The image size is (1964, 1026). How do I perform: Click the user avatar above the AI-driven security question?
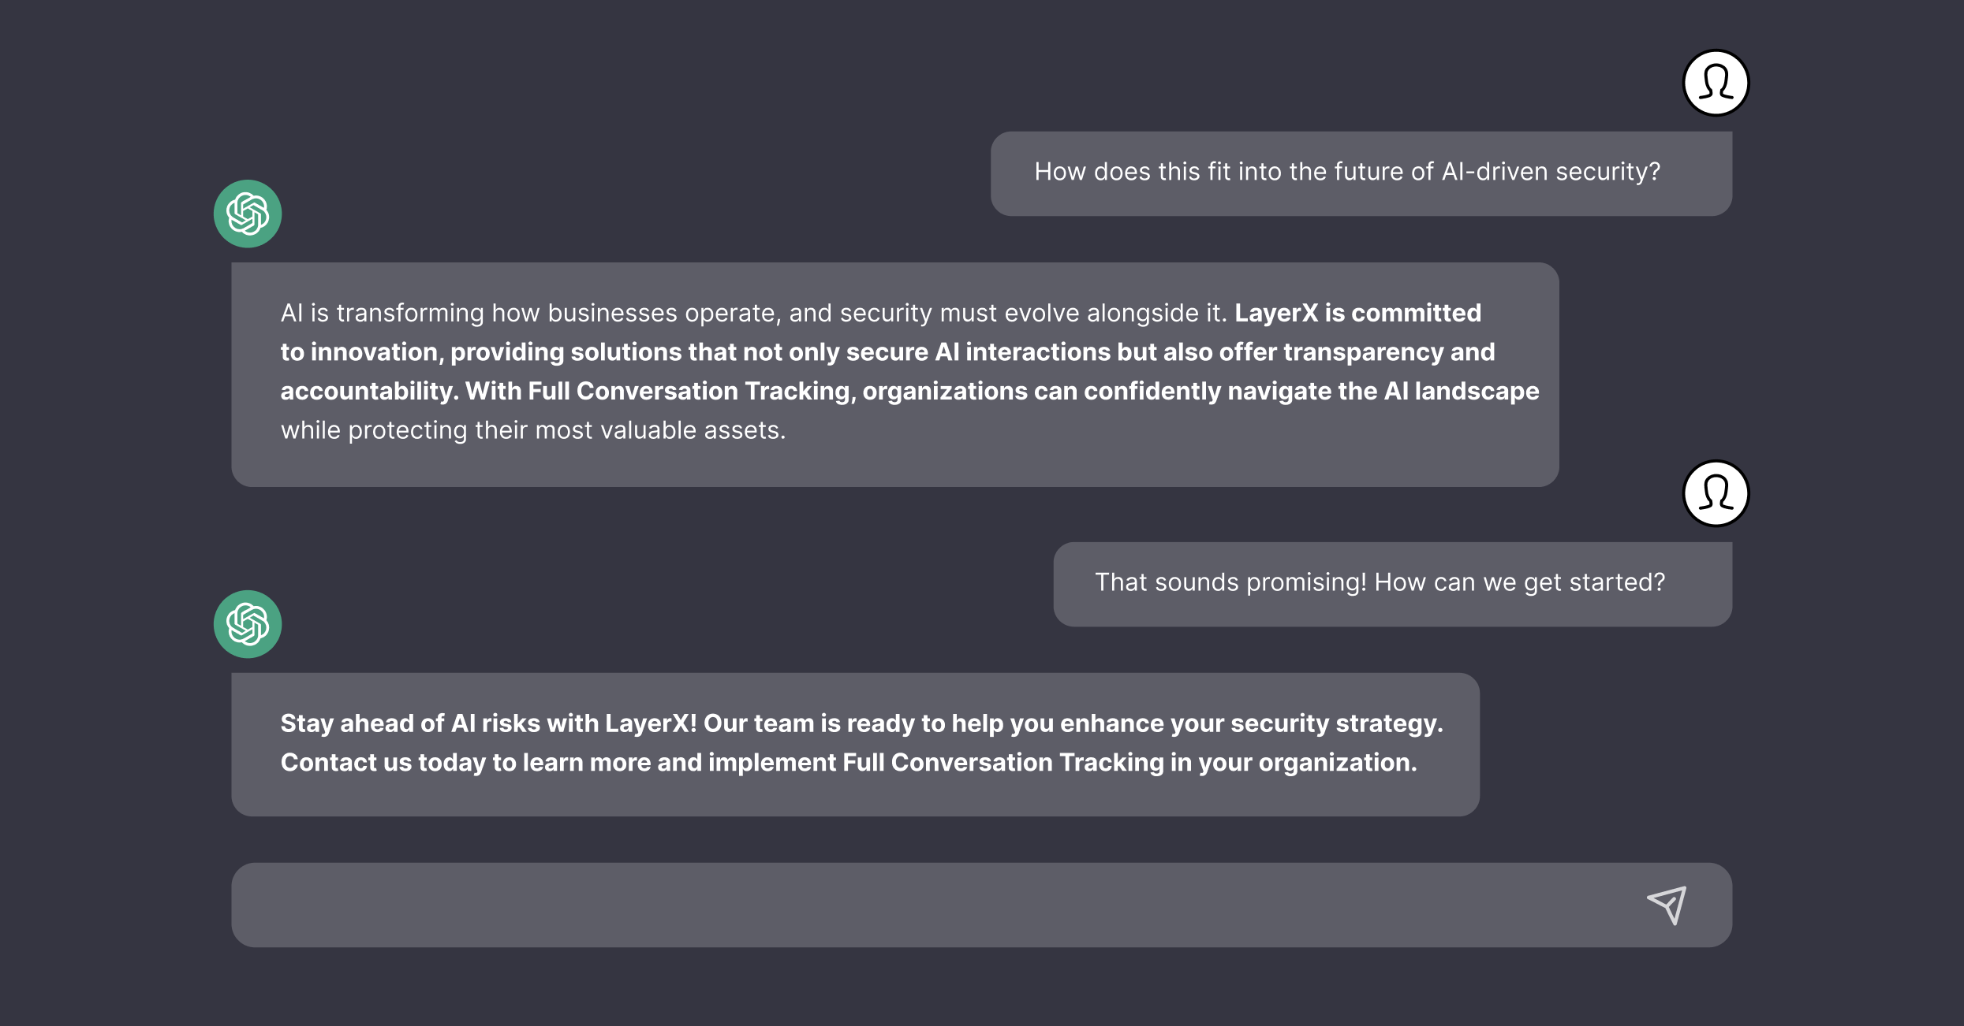[x=1716, y=83]
